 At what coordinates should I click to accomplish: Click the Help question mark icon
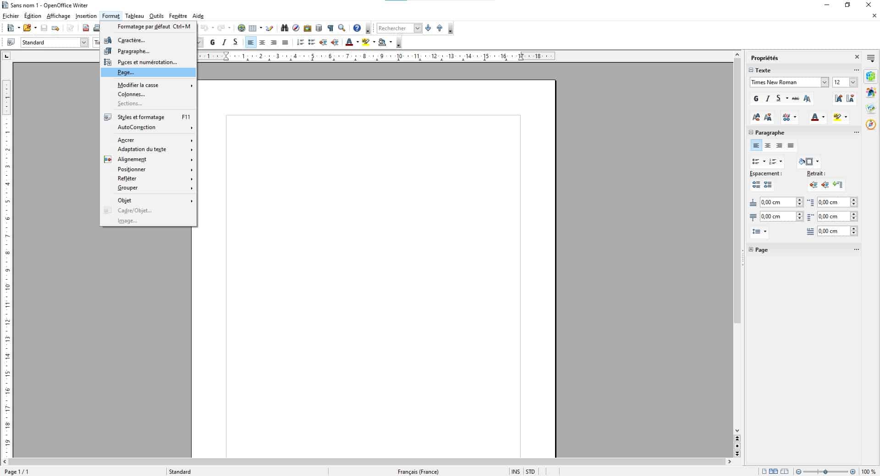pos(357,28)
